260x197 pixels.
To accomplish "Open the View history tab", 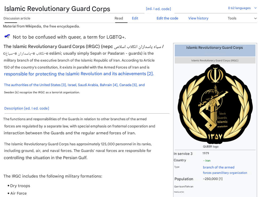I will tap(198, 18).
